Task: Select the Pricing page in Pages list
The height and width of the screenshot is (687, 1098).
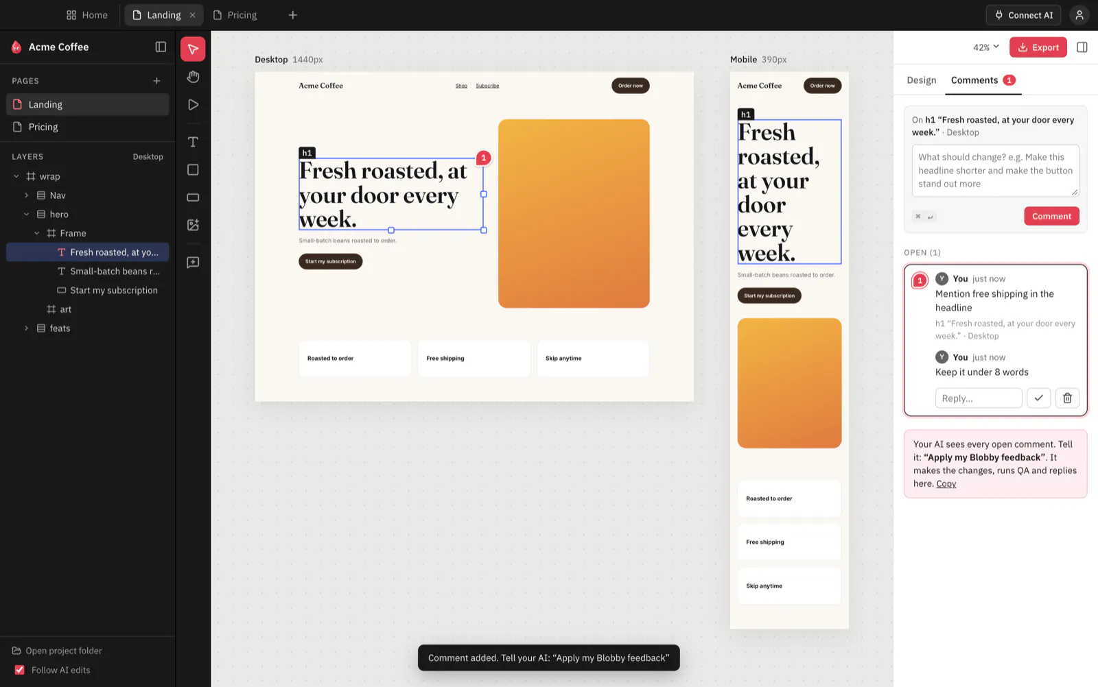Action: point(88,127)
